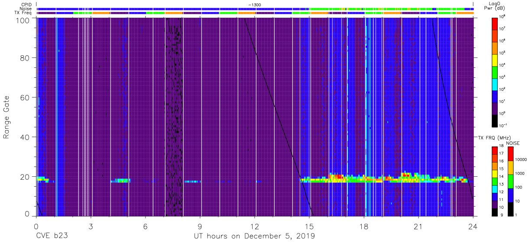
Task: Click the red top segment of NOISE color bar
Action: pyautogui.click(x=510, y=154)
